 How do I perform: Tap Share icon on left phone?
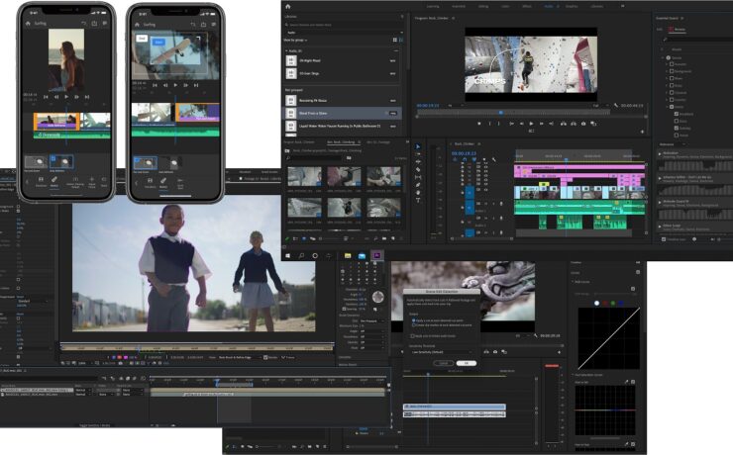click(x=94, y=23)
